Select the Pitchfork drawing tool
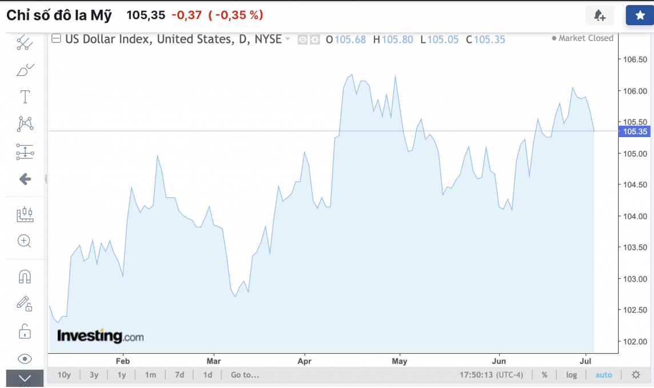This screenshot has width=654, height=388. click(x=25, y=43)
